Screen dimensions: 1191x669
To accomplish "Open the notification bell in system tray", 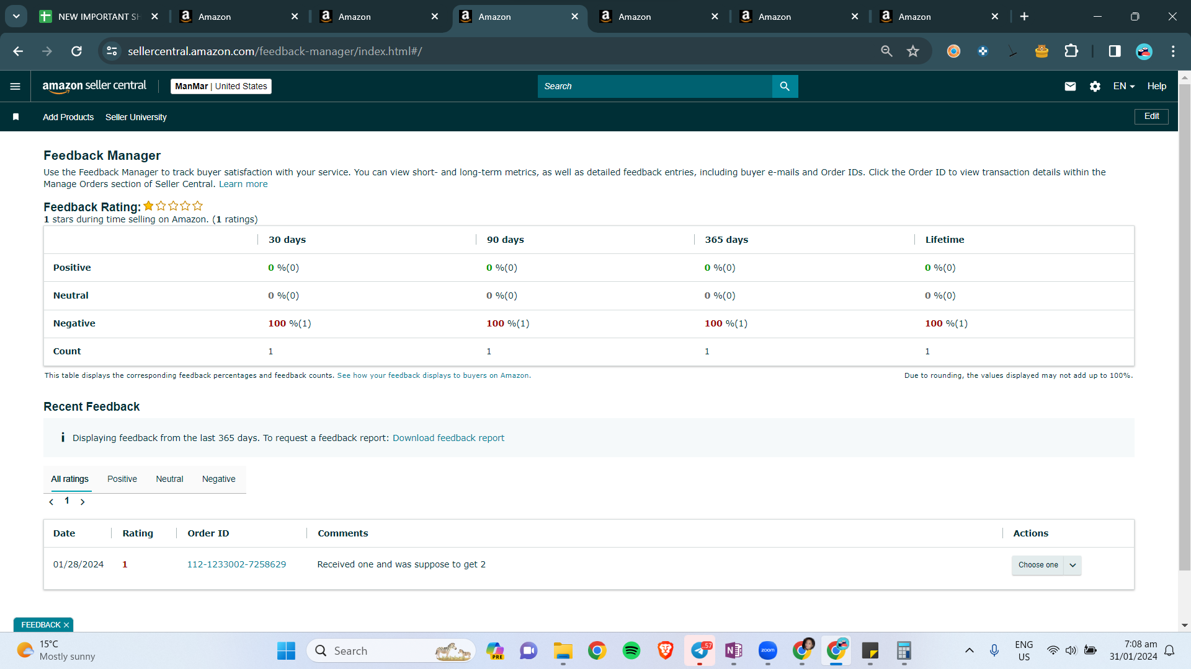I will coord(1169,651).
